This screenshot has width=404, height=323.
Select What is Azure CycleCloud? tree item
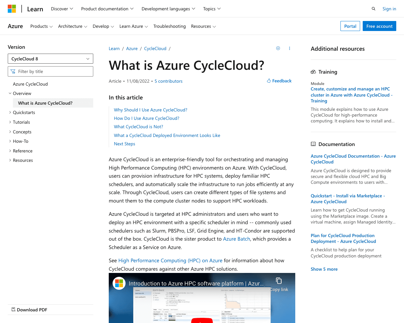[53, 103]
